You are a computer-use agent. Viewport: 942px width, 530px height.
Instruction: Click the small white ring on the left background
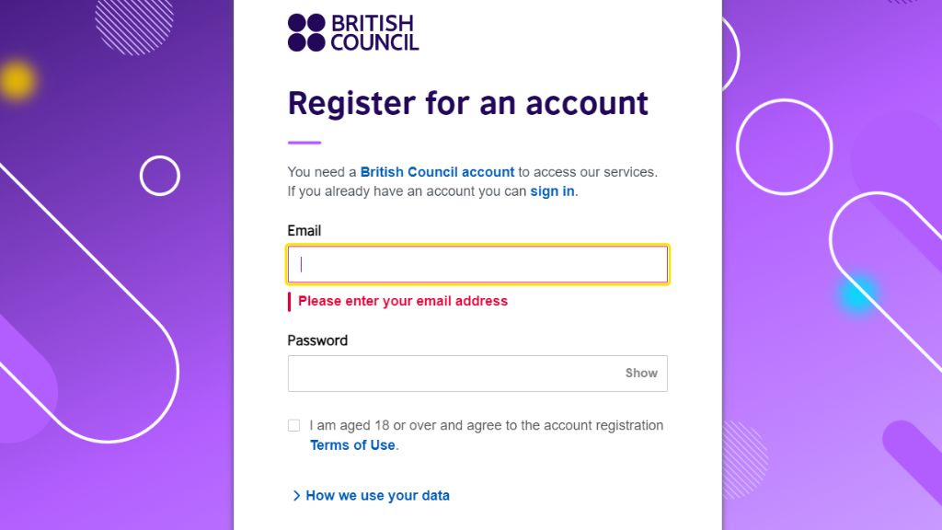point(159,175)
